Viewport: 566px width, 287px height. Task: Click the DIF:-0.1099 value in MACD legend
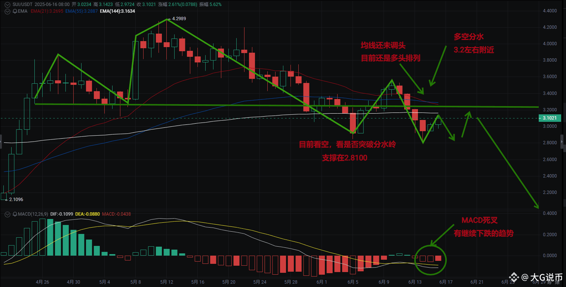62,214
